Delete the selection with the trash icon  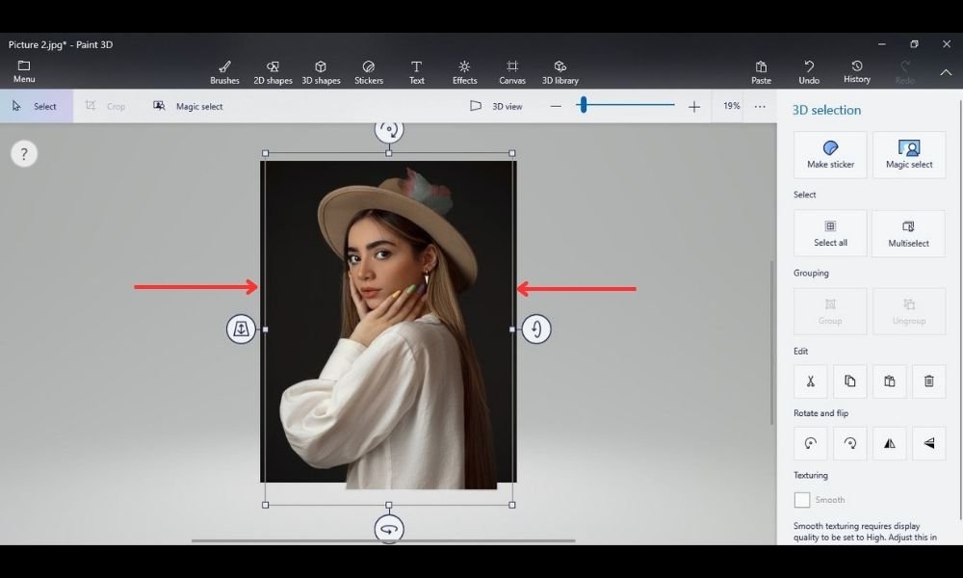point(928,381)
